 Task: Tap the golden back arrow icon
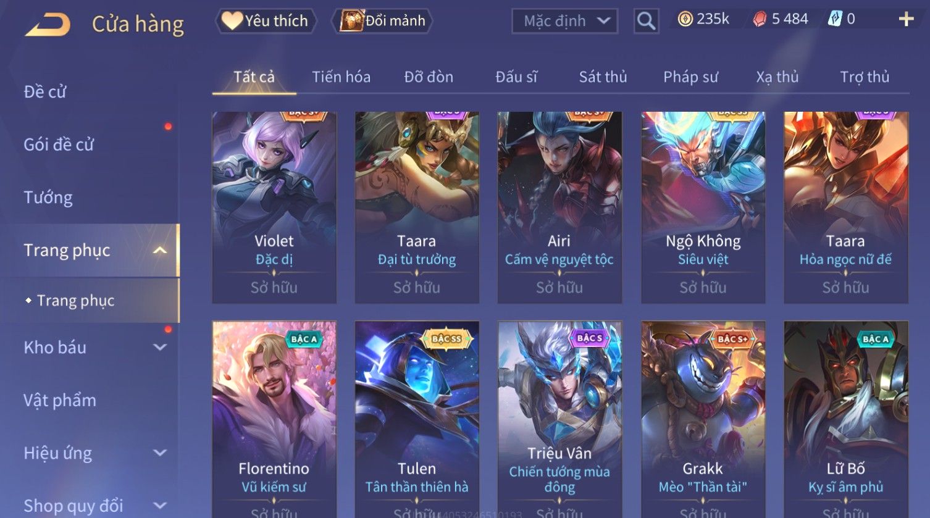pyautogui.click(x=48, y=24)
